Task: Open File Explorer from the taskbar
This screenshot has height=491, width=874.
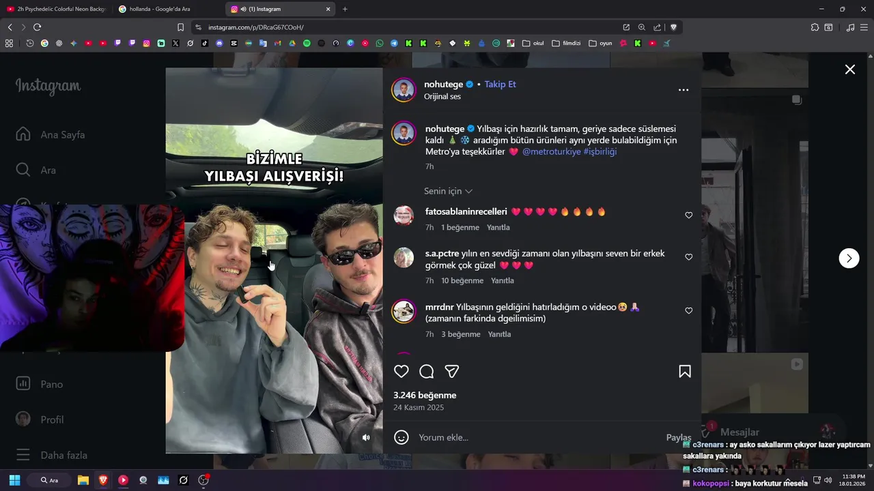Action: tap(83, 480)
